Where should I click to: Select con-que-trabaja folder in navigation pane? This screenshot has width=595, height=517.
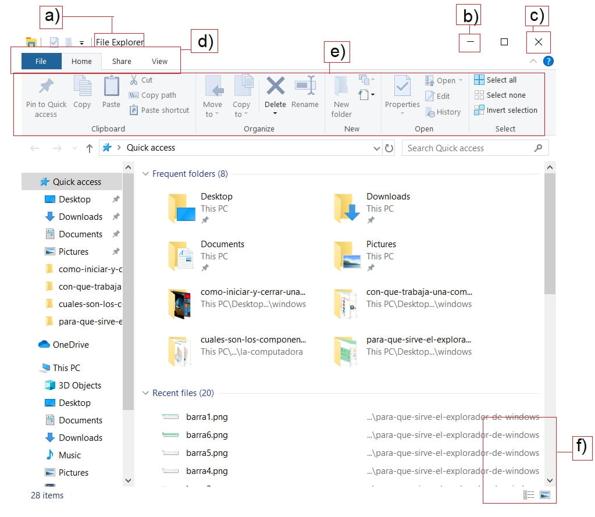tap(83, 286)
